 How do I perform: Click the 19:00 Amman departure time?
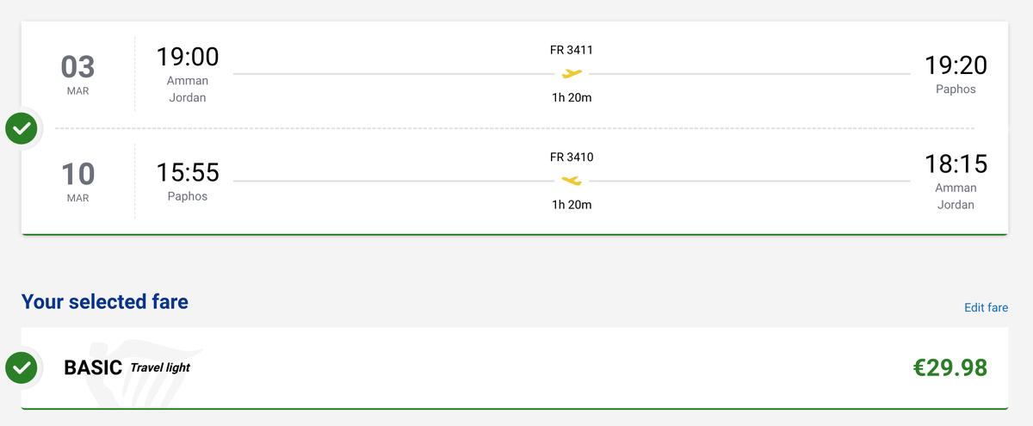click(188, 58)
